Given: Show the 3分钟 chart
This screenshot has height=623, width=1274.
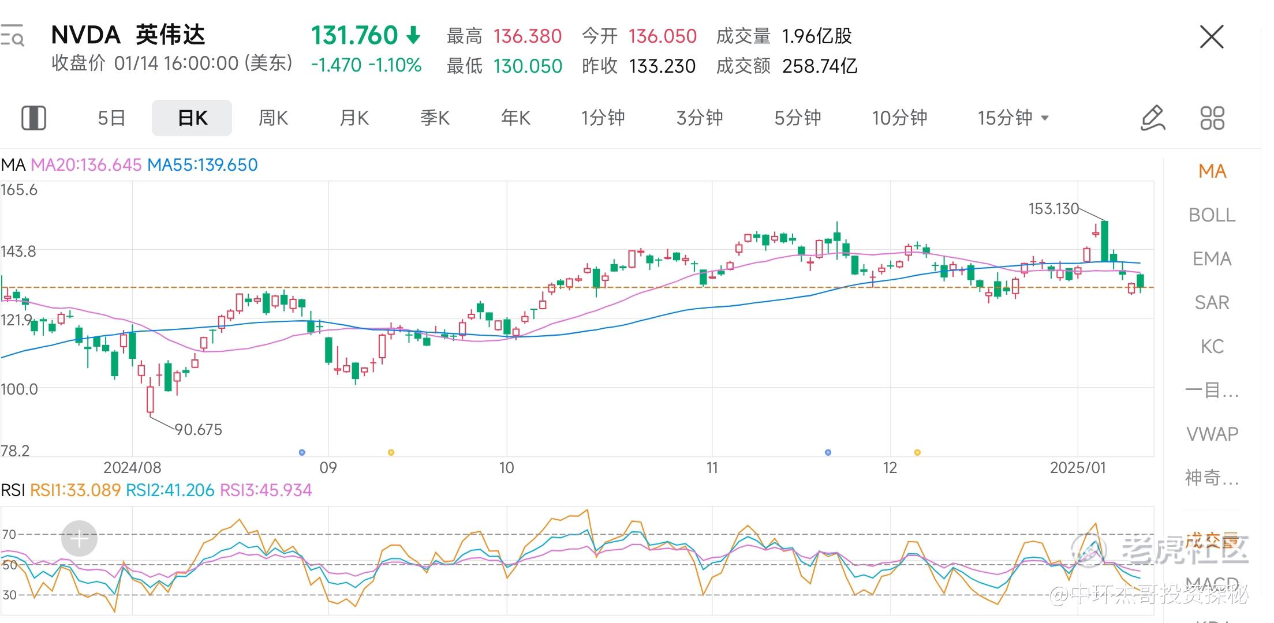Looking at the screenshot, I should pos(700,118).
